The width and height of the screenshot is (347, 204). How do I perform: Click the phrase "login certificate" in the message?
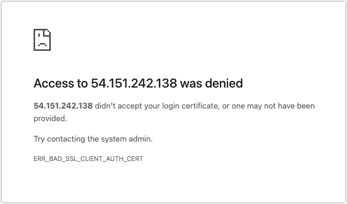191,106
